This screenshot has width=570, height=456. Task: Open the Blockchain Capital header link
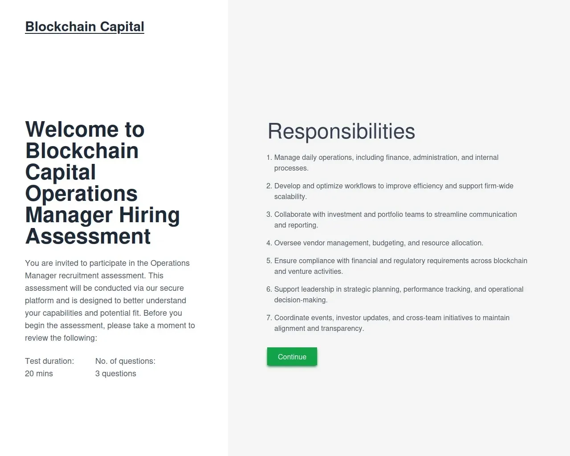point(85,27)
